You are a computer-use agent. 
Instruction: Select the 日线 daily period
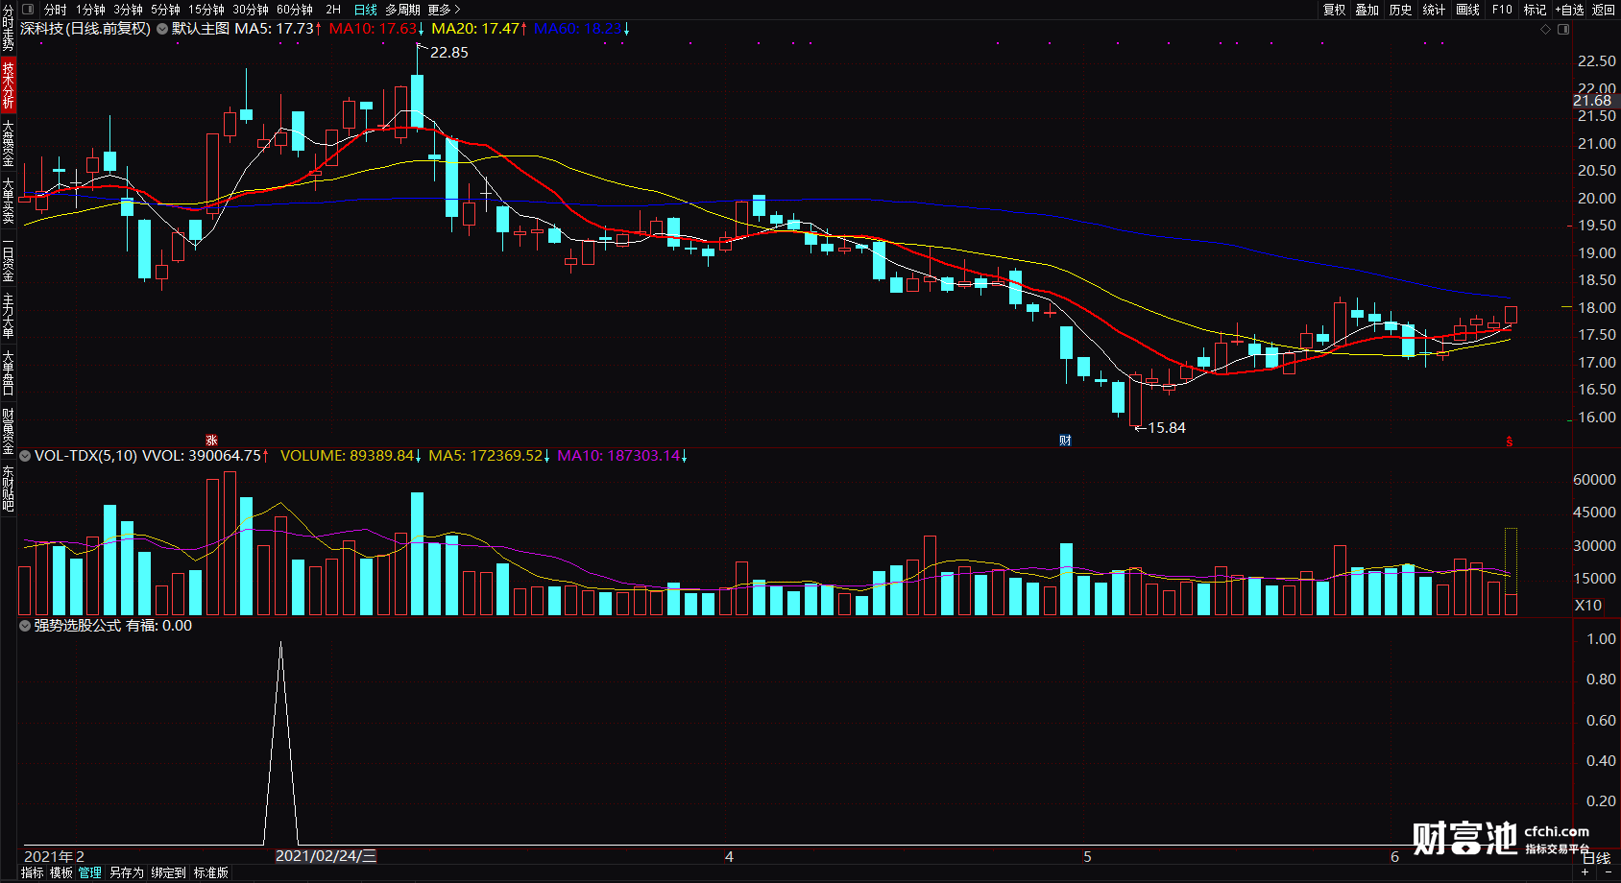point(366,10)
